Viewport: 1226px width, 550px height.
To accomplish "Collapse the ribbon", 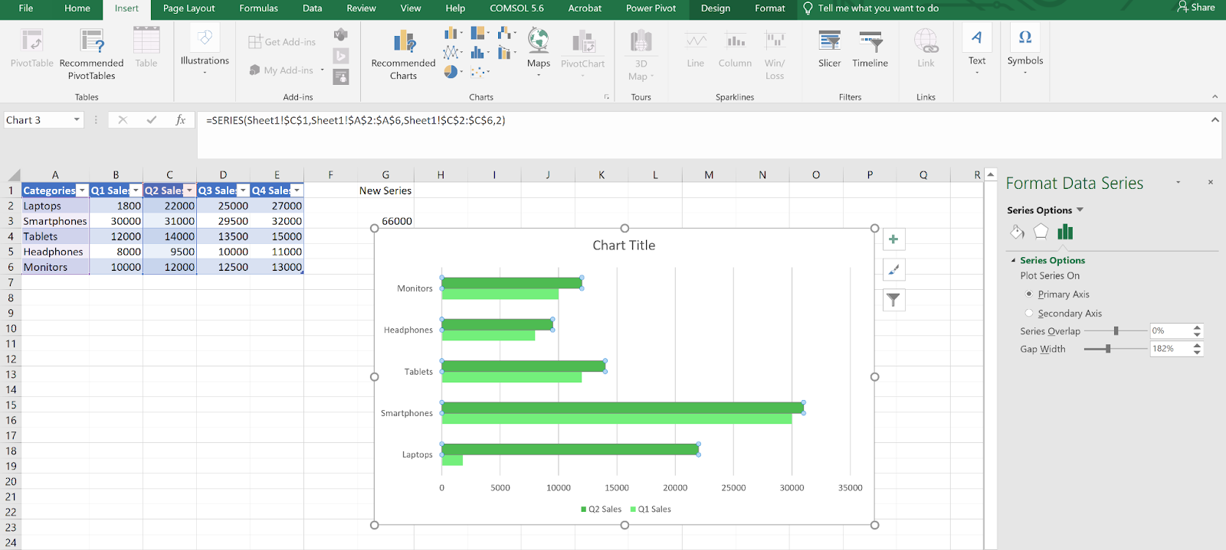I will [1215, 96].
